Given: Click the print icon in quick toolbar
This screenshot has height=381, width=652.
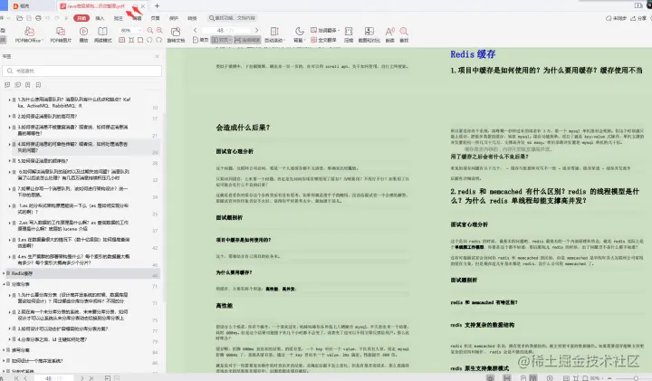Looking at the screenshot, I should pyautogui.click(x=38, y=18).
